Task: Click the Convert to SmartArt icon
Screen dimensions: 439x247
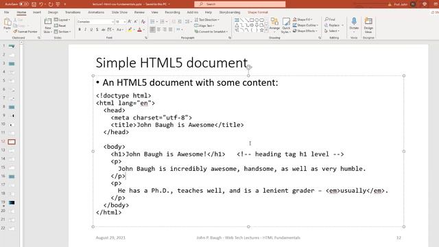Action: [x=196, y=32]
